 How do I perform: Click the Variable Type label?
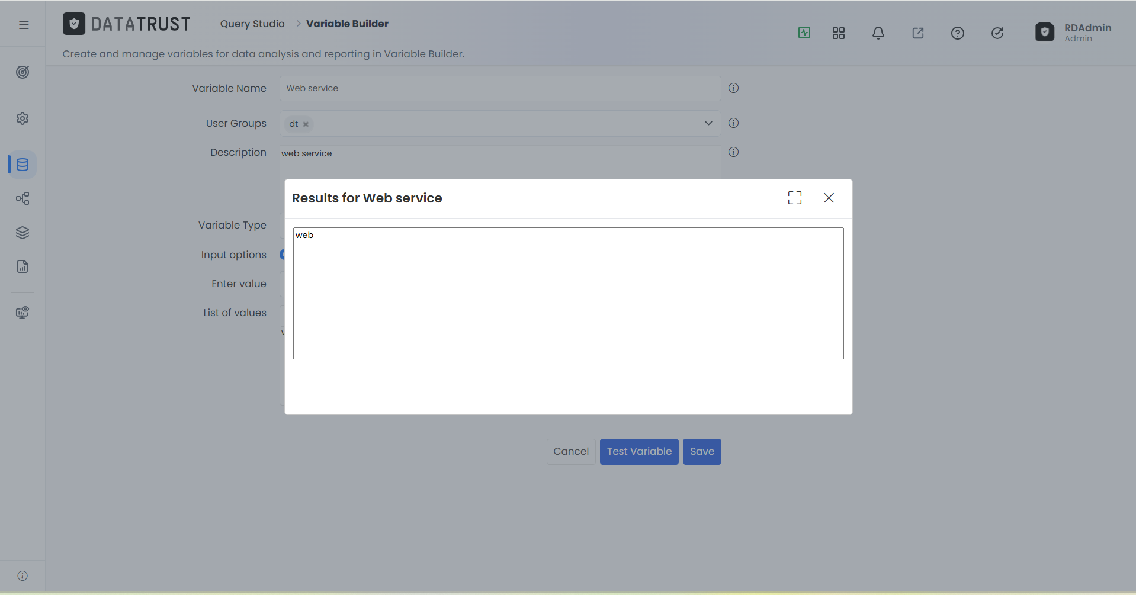232,225
